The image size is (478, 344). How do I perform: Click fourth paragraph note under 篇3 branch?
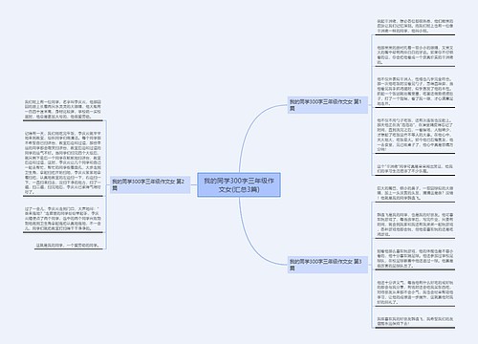(415, 292)
